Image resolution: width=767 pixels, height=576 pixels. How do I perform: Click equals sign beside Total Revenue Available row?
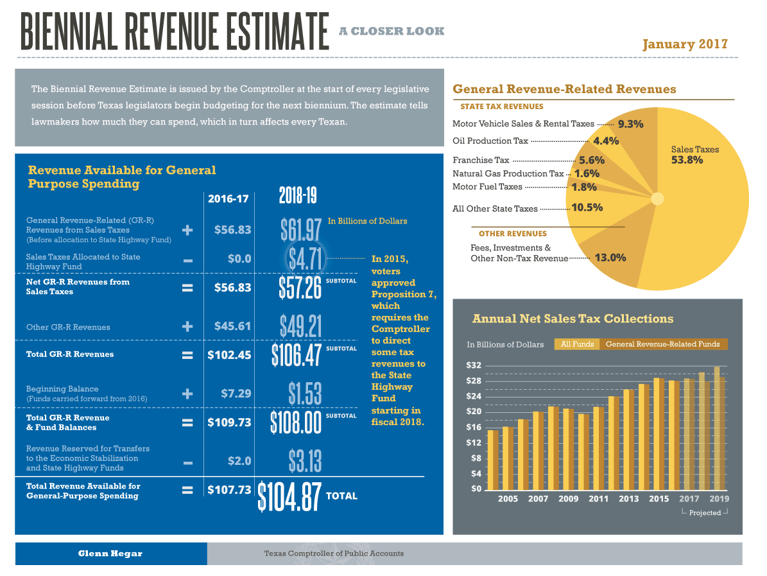click(187, 491)
